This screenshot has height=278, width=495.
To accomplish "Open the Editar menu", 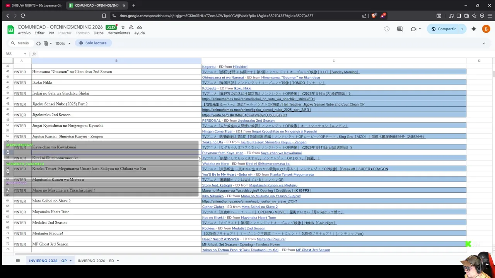I will 39,33.
